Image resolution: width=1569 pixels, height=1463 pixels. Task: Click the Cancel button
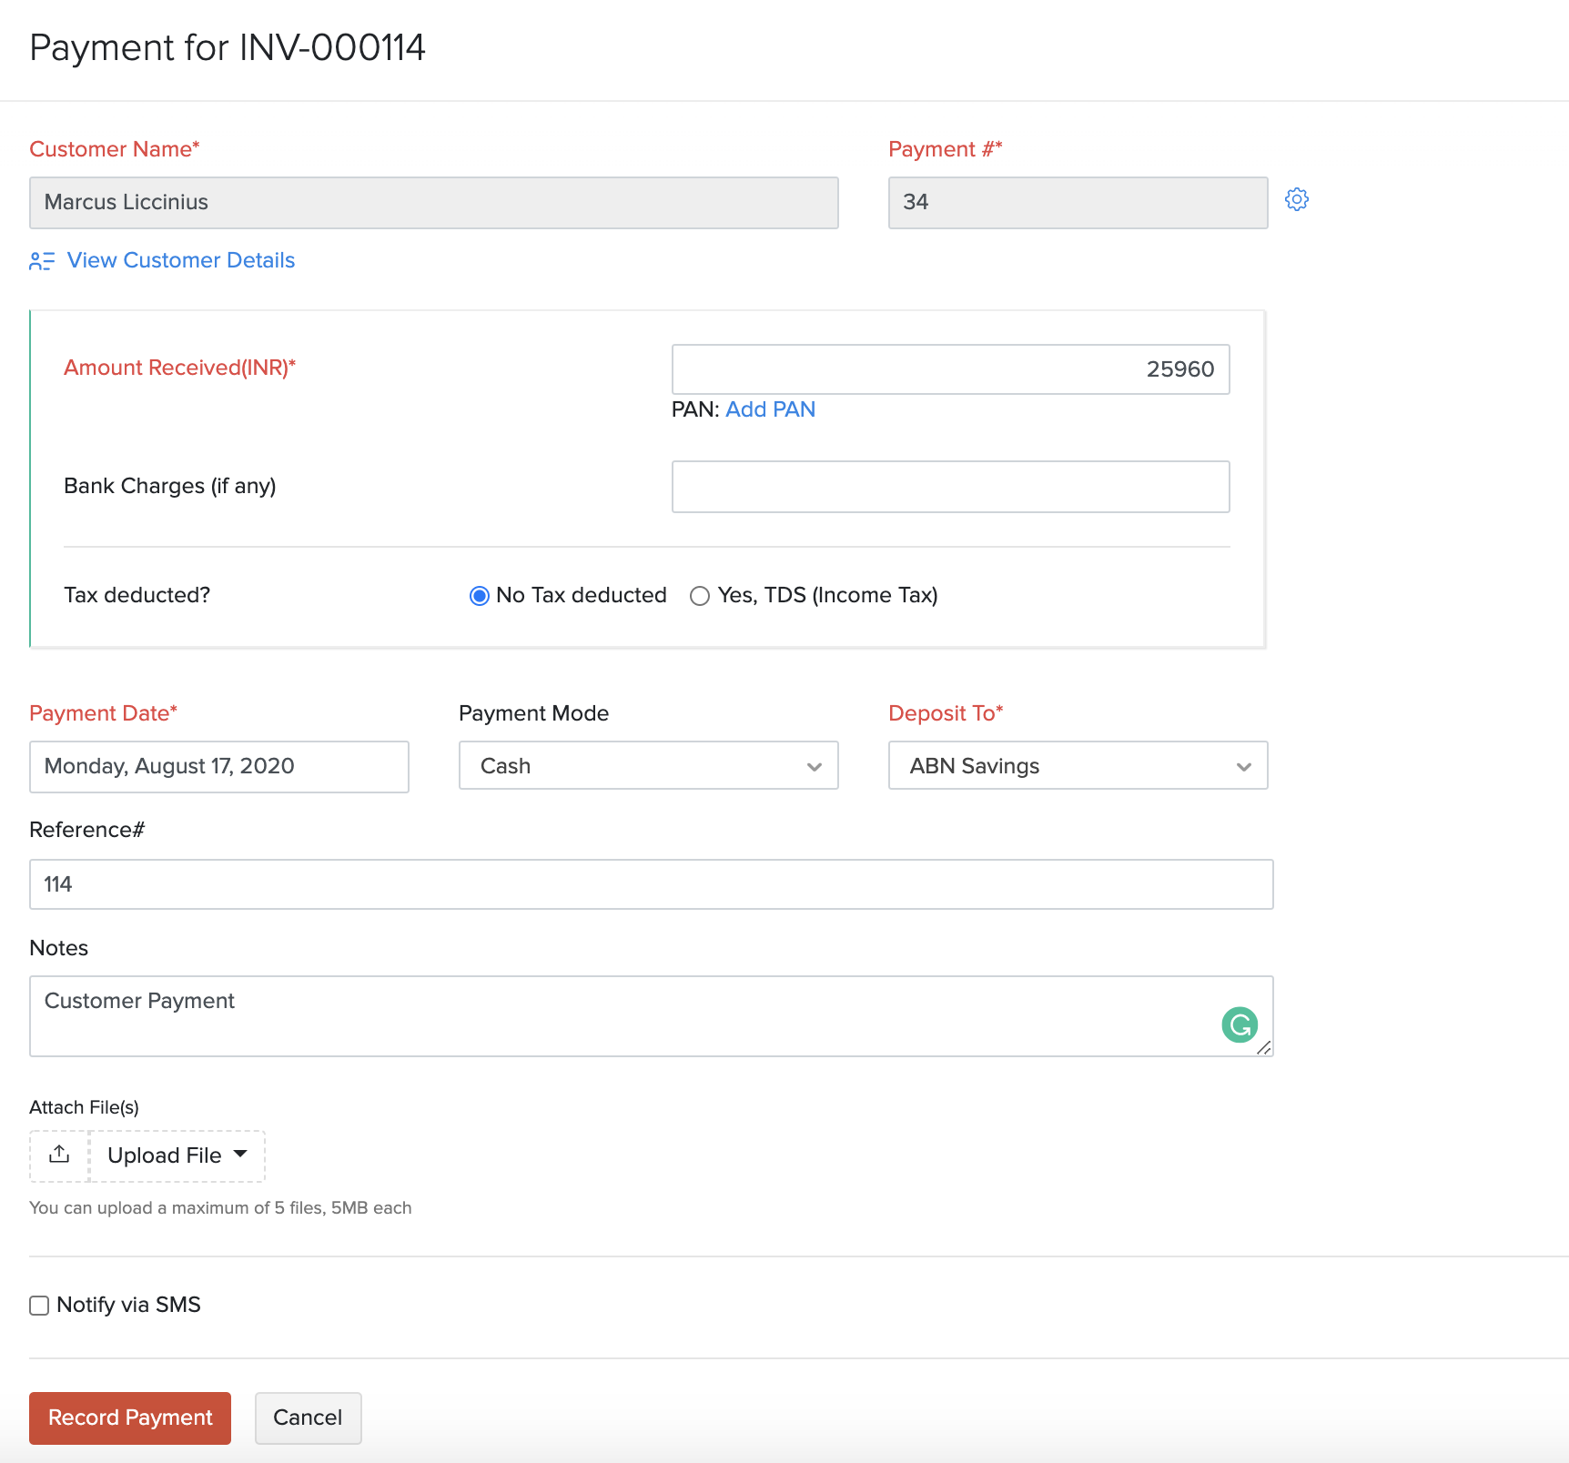308,1417
